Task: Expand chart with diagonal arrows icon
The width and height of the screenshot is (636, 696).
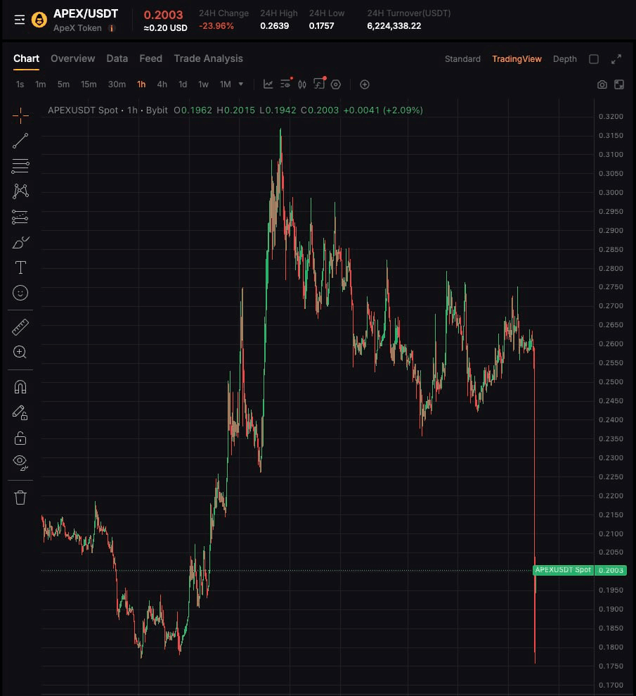Action: [616, 59]
